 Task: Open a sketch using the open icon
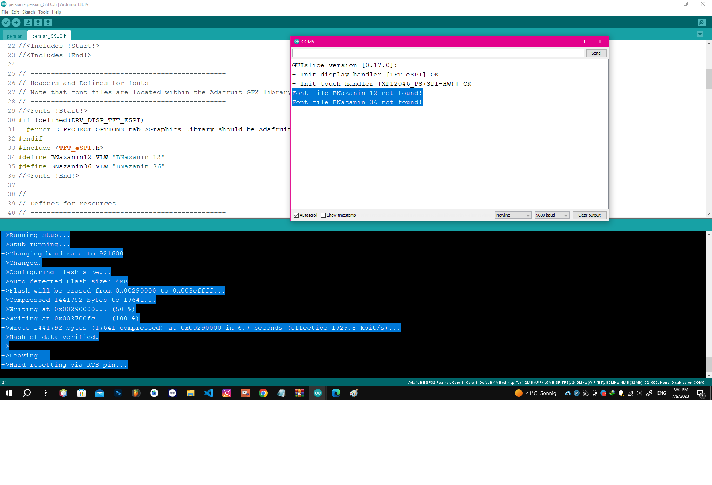pos(38,22)
